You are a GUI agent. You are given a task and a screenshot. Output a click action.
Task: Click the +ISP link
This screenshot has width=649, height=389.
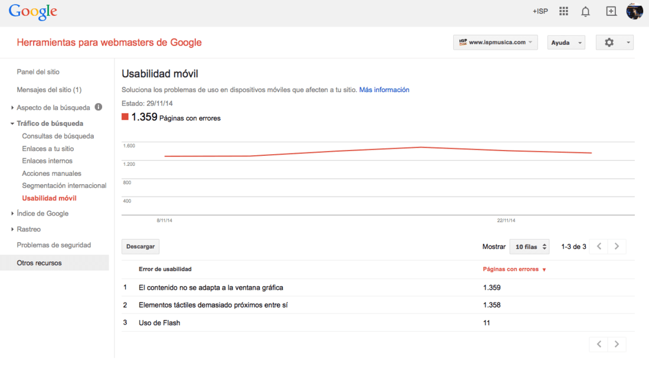pyautogui.click(x=540, y=11)
